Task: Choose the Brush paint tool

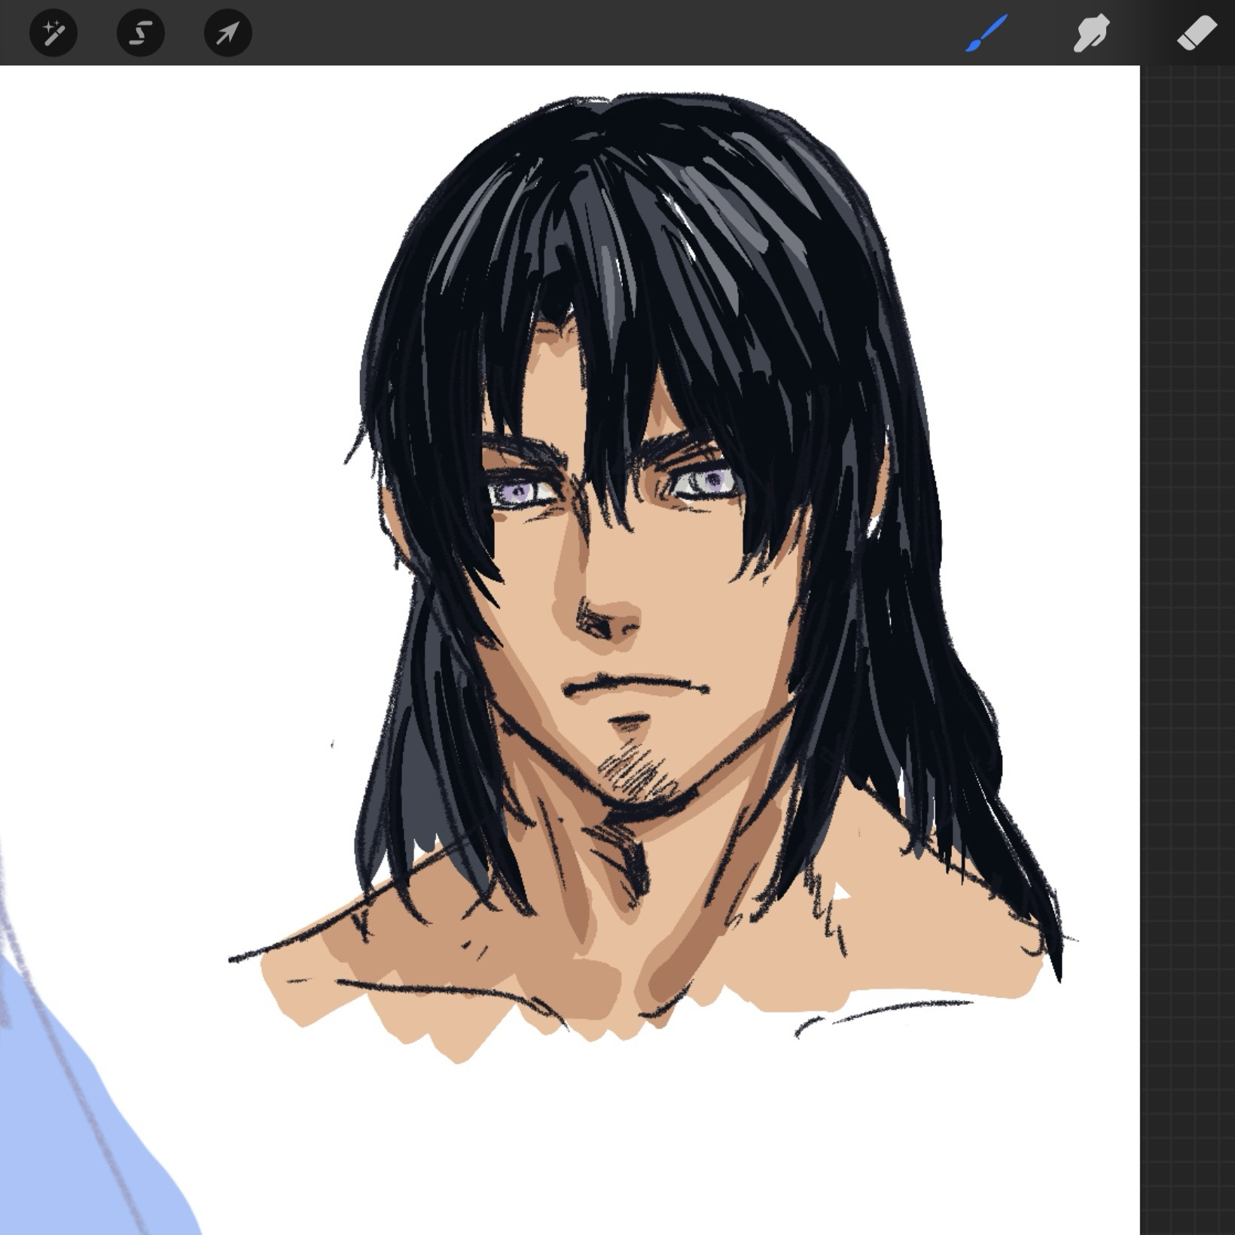Action: pos(986,34)
